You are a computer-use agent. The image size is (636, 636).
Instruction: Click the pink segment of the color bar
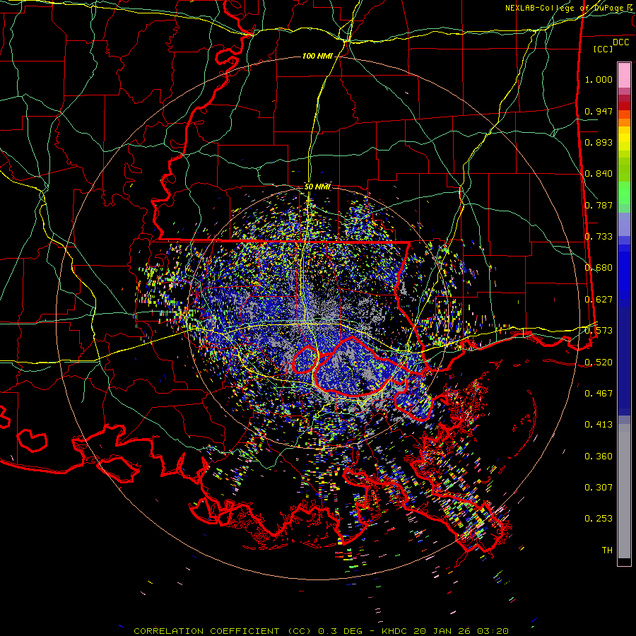tap(624, 75)
